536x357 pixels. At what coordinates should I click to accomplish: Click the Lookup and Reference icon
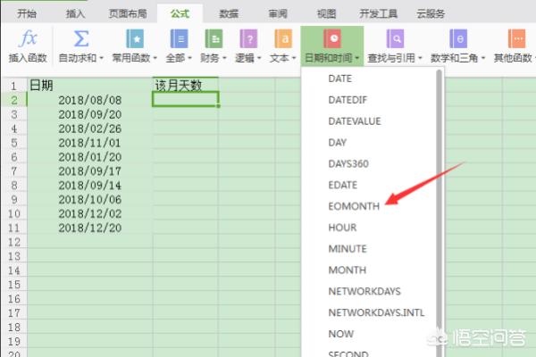point(394,39)
